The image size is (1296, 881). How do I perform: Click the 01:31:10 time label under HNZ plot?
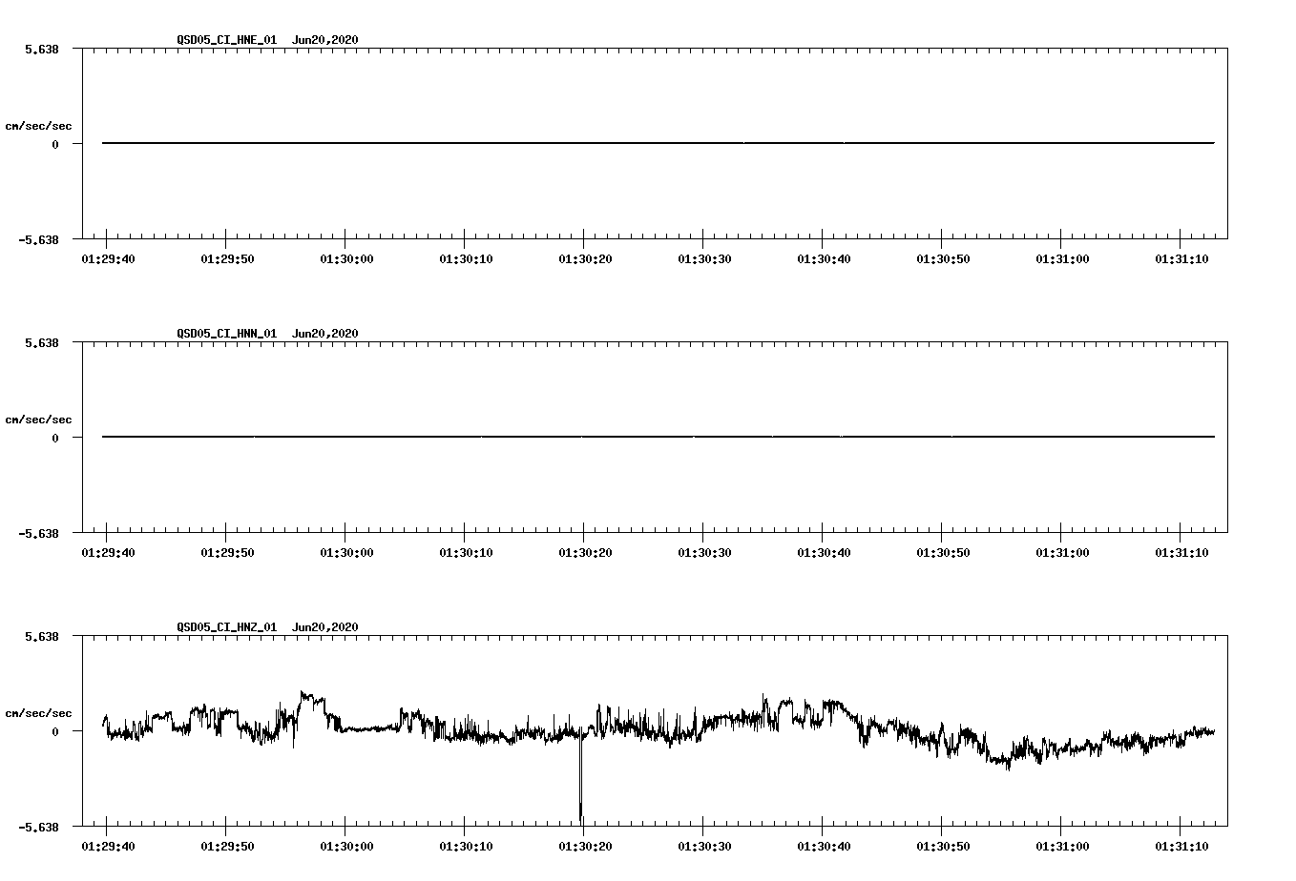tap(1181, 846)
